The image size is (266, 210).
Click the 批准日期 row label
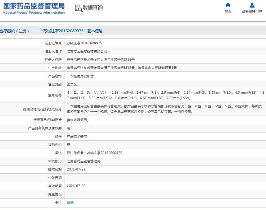click(x=55, y=169)
